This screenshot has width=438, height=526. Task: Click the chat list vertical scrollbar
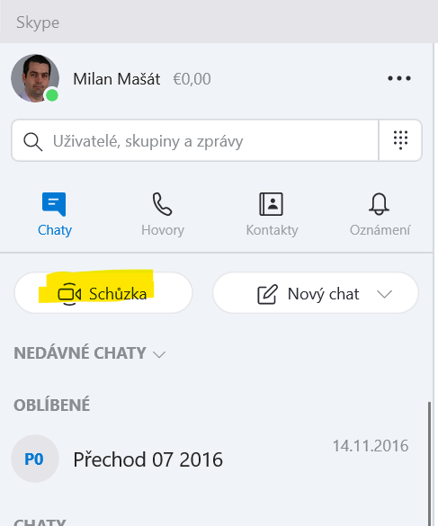point(429,463)
